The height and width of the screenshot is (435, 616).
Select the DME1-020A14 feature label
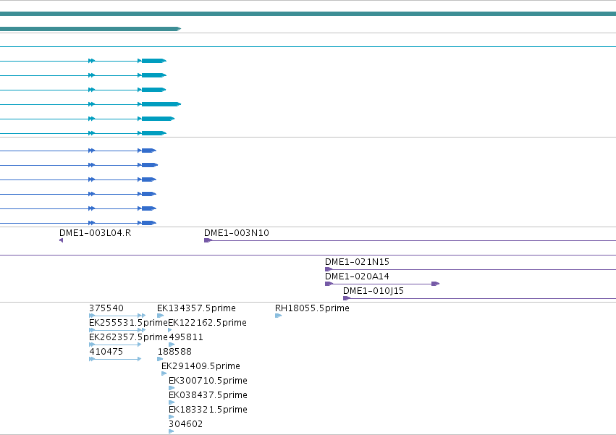[357, 276]
